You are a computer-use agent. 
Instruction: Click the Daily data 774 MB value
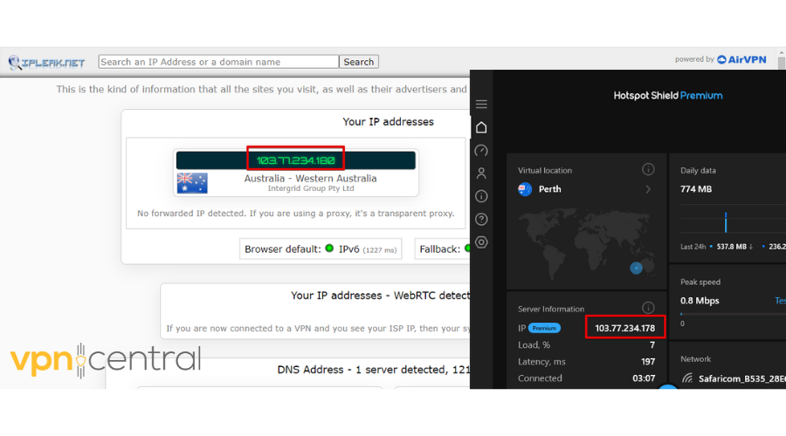pos(696,189)
